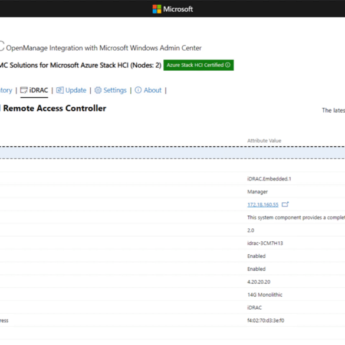Click the iDRAC.Embedded.1 value
The image size is (345, 345).
coord(269,179)
